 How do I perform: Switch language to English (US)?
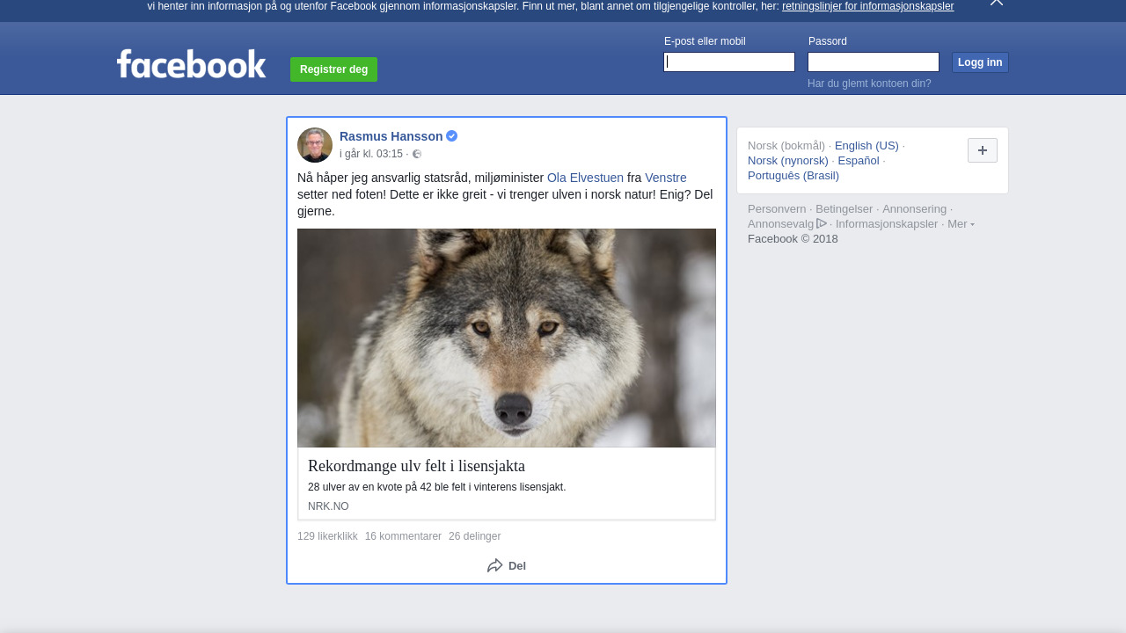pyautogui.click(x=866, y=146)
